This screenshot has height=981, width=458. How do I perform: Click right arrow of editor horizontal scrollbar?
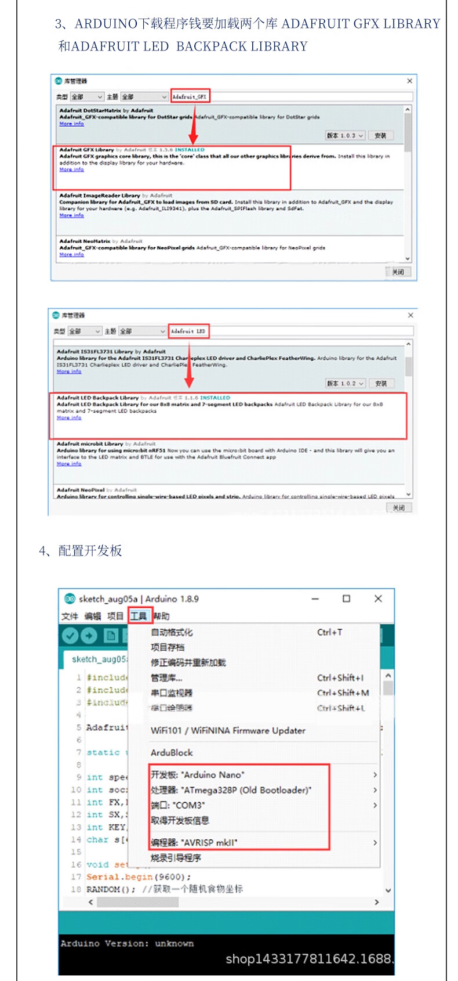(x=377, y=902)
